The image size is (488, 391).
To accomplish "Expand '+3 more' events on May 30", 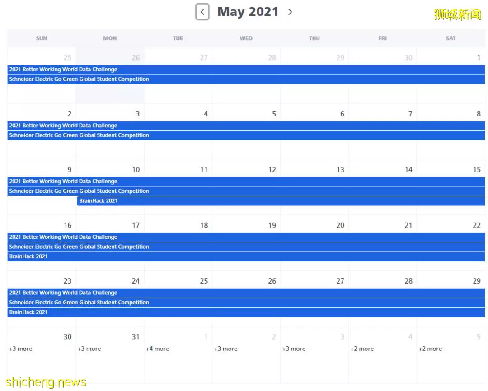I will 20,349.
